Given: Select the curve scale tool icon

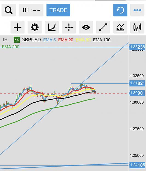Looking at the screenshot, I should point(52,27).
